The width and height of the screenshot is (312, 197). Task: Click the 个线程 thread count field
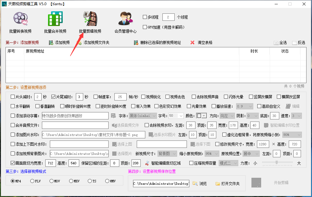point(168,17)
